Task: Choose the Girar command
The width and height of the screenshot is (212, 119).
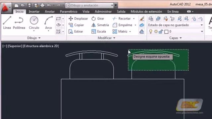Action: pos(98,19)
